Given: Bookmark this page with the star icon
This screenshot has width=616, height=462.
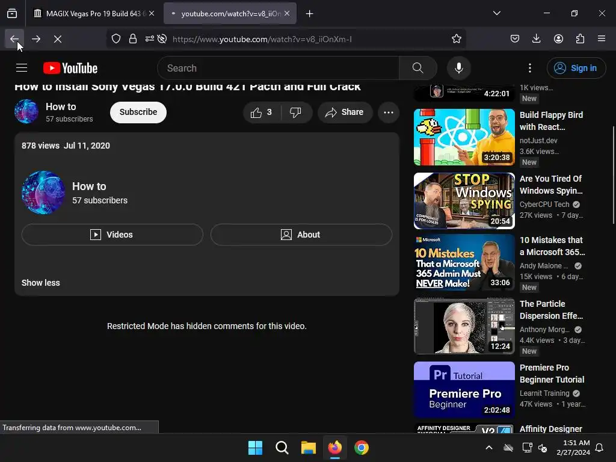Looking at the screenshot, I should [456, 39].
